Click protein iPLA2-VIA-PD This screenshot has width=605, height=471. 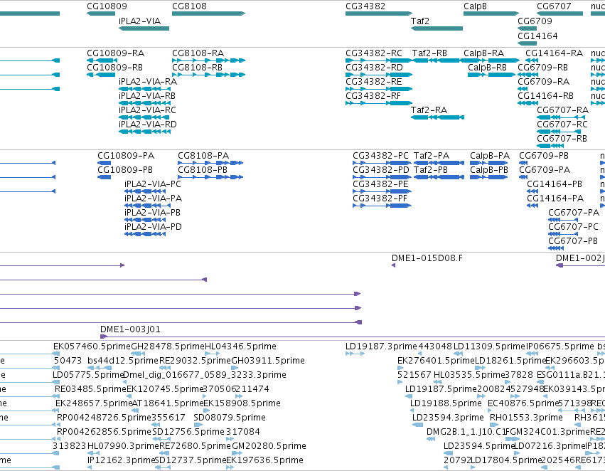[x=145, y=234]
